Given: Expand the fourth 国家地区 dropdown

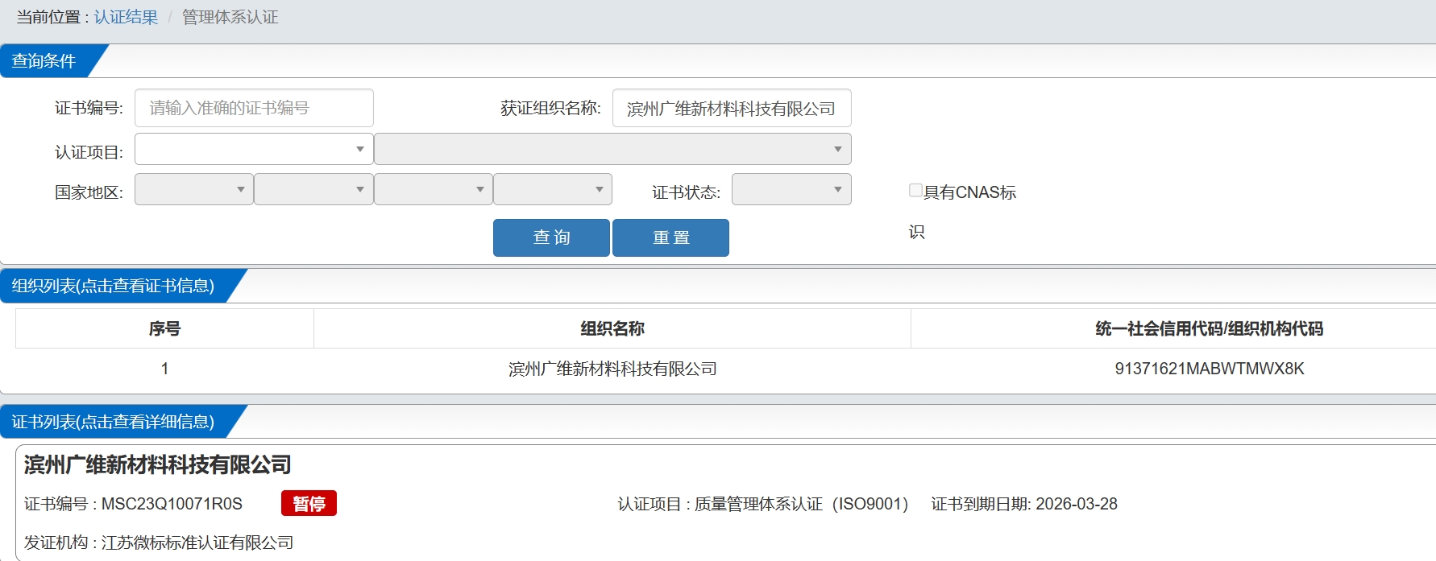Looking at the screenshot, I should point(553,189).
